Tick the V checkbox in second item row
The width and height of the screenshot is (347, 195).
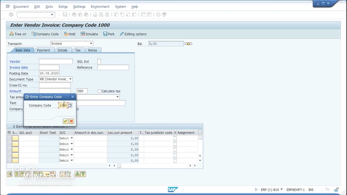(175, 144)
